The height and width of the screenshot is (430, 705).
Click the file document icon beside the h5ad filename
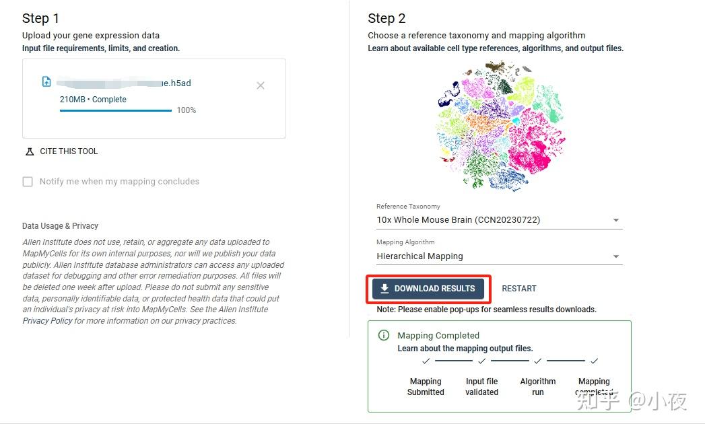tap(46, 81)
